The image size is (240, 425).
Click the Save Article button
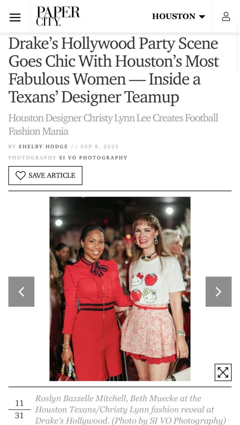[45, 176]
